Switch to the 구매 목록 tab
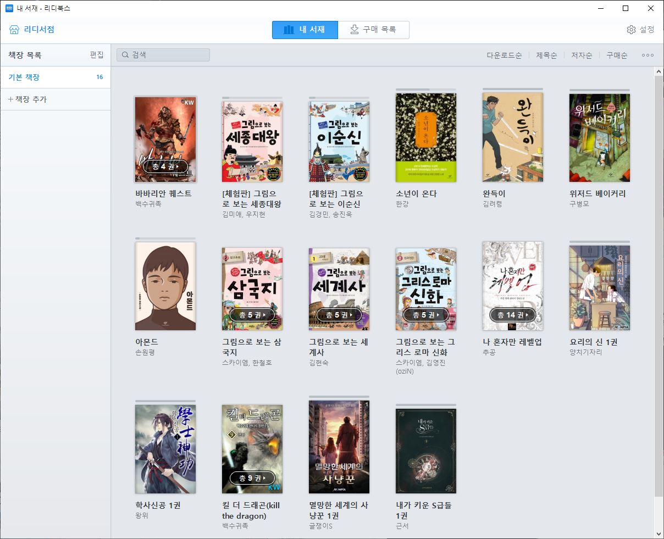This screenshot has width=664, height=539. (x=374, y=30)
